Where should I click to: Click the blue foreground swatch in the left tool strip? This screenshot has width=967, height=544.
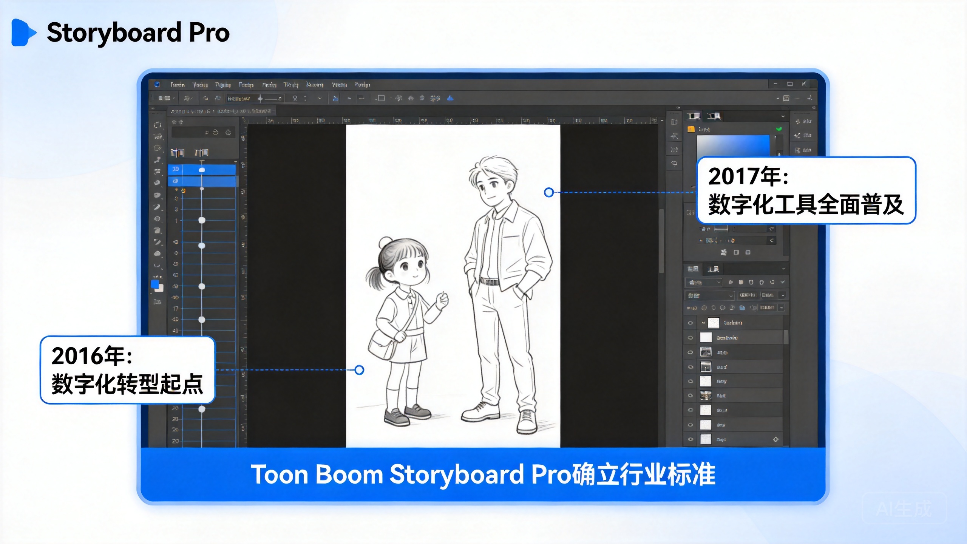coord(155,284)
